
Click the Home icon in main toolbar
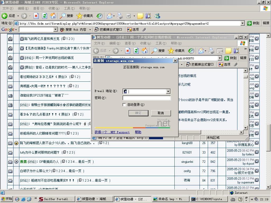pos(53,16)
